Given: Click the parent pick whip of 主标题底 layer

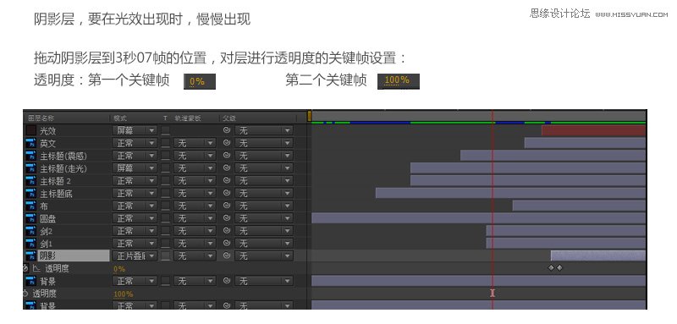Looking at the screenshot, I should coord(227,193).
